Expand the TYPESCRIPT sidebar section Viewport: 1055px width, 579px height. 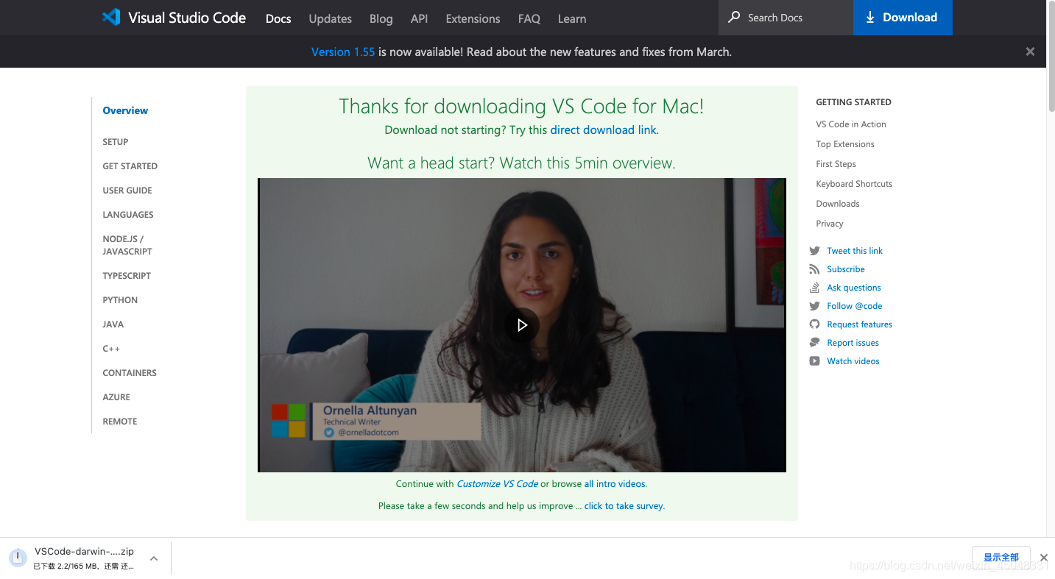coord(127,275)
